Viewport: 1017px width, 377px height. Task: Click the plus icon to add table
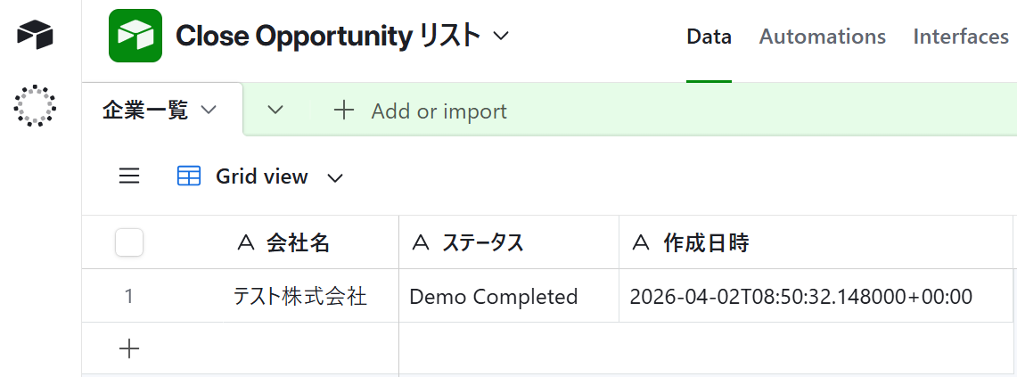[x=343, y=111]
